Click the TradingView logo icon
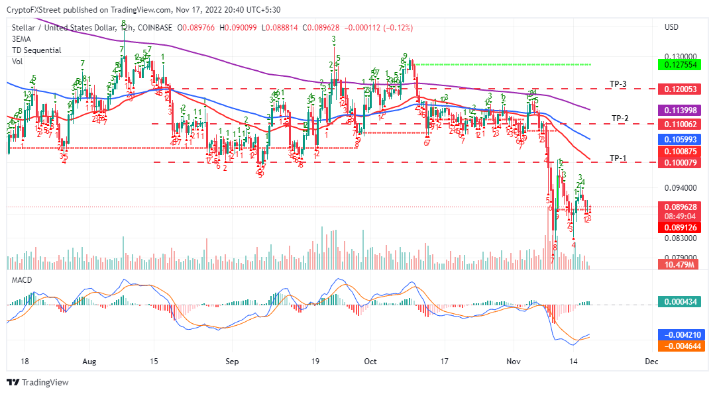The width and height of the screenshot is (715, 394). [13, 382]
